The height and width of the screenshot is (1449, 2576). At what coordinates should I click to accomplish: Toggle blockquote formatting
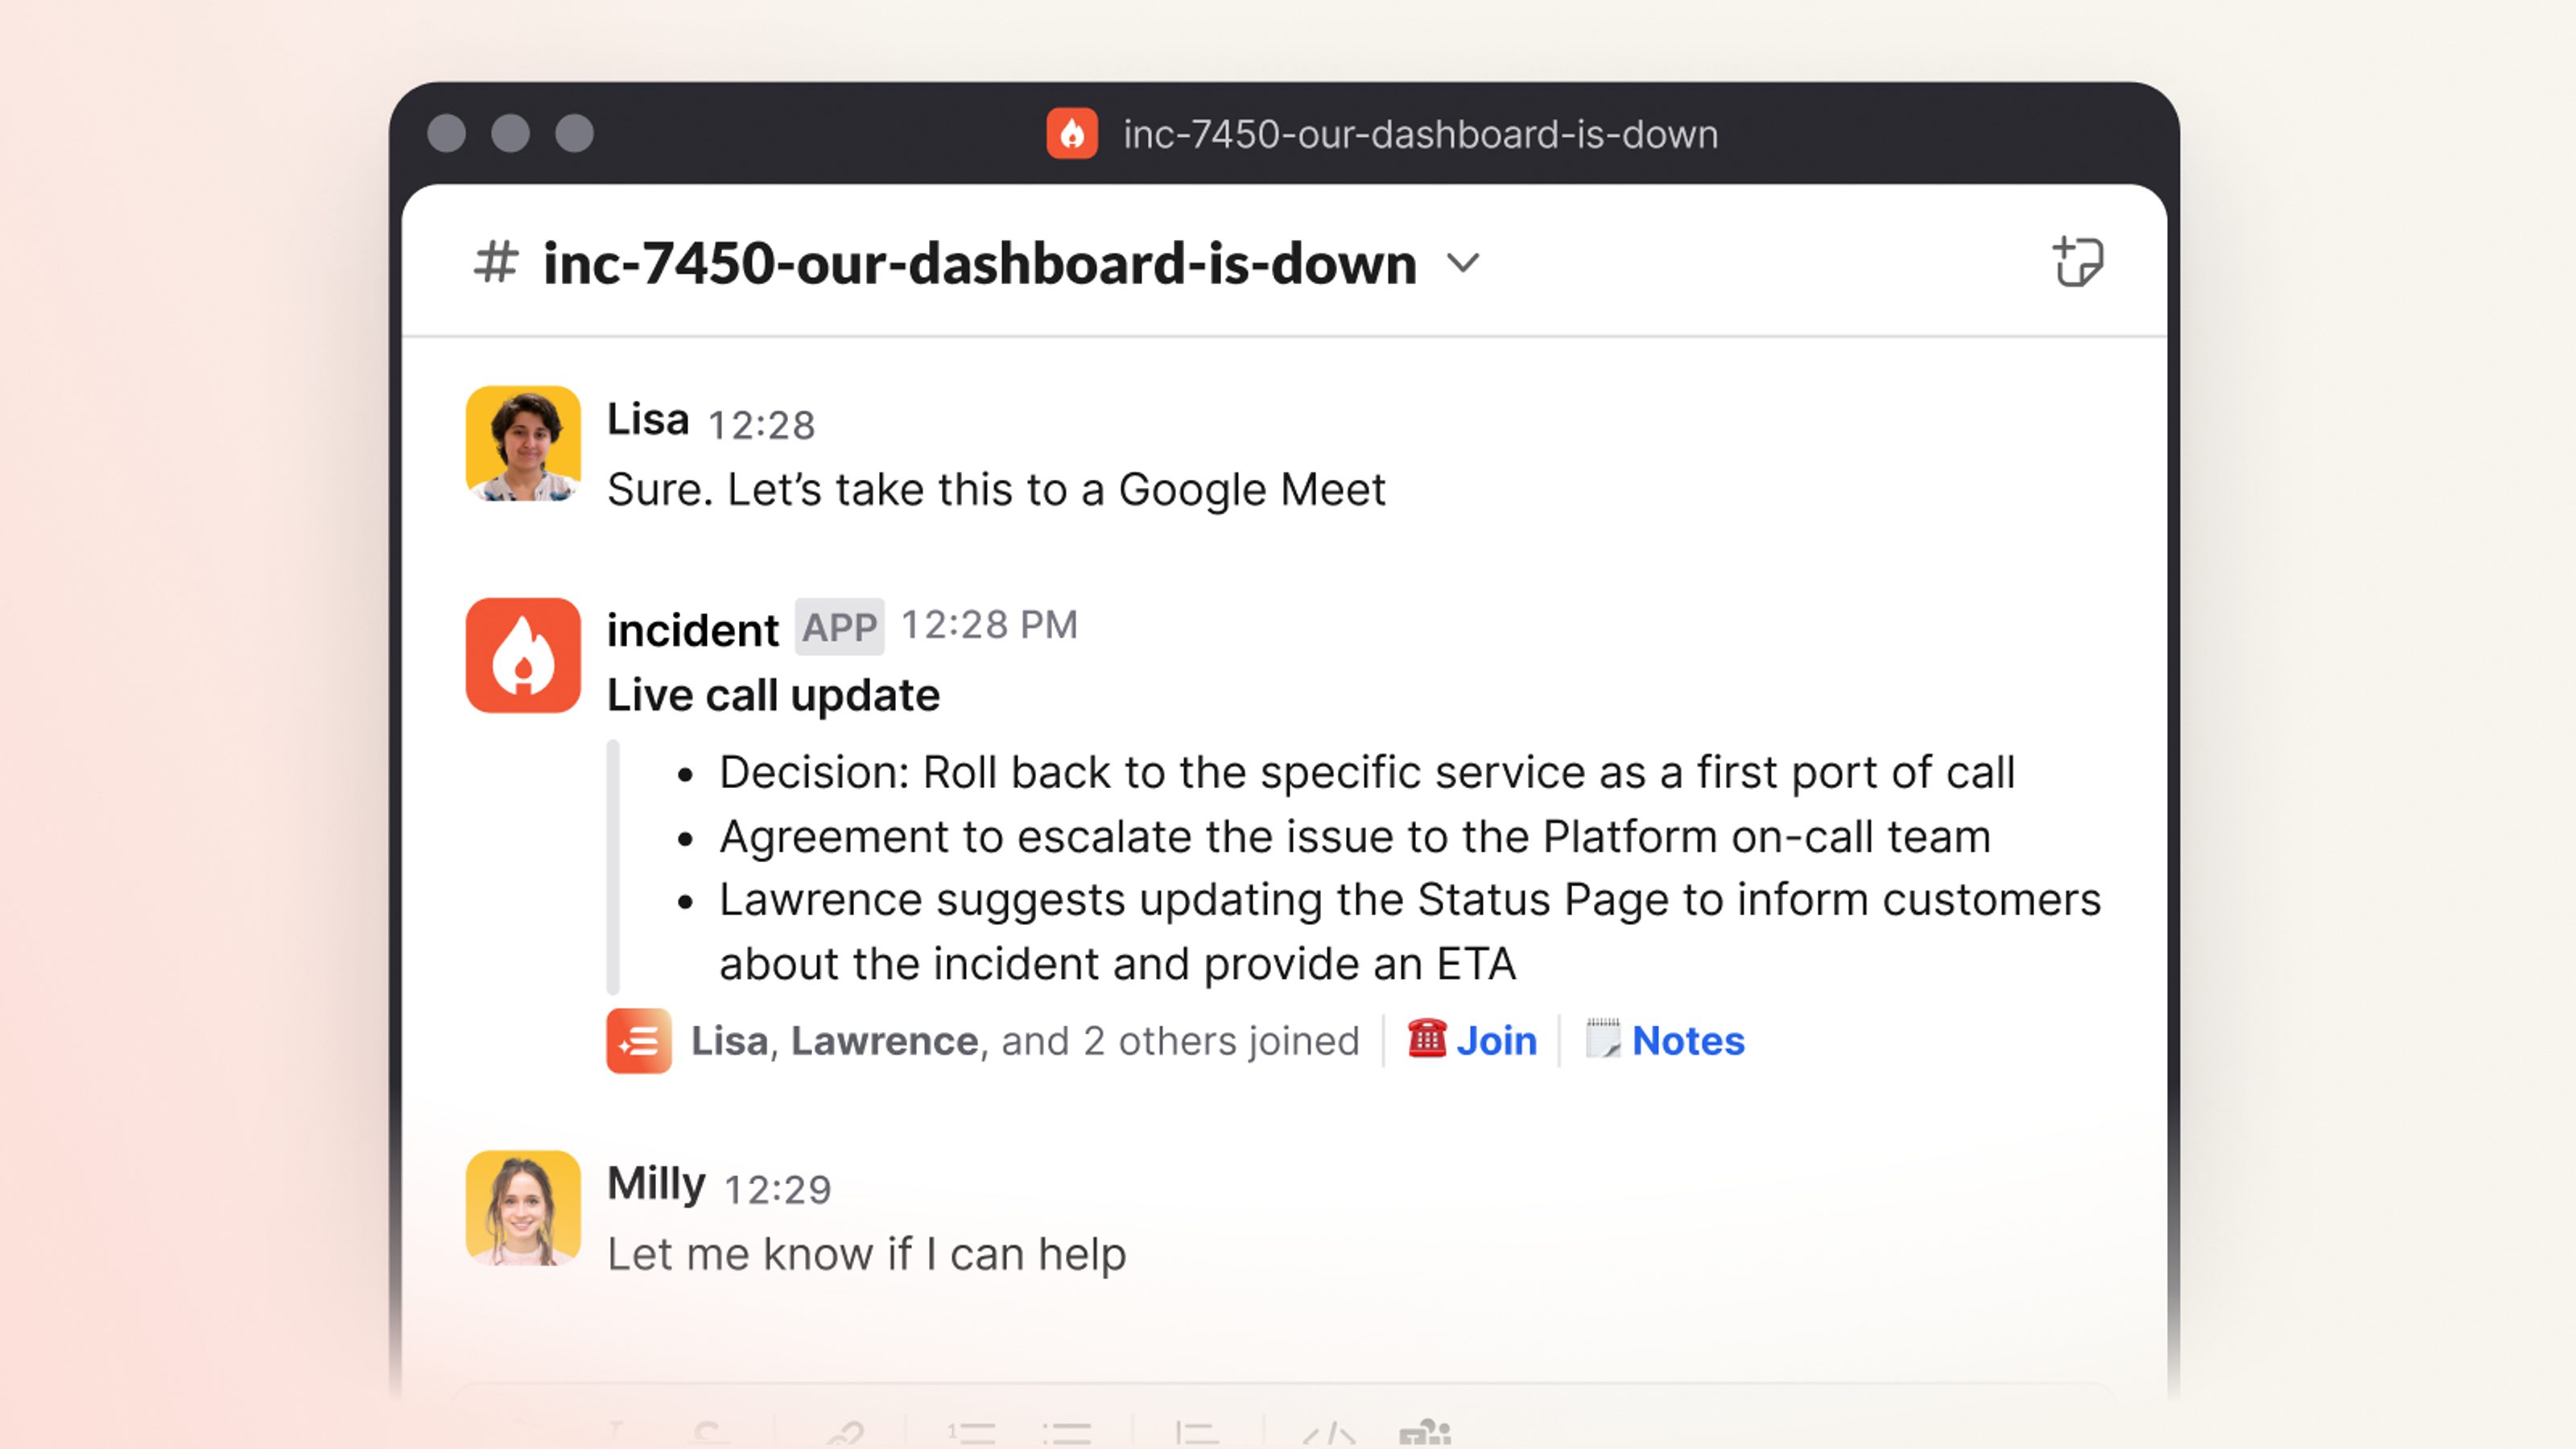point(1196,1434)
